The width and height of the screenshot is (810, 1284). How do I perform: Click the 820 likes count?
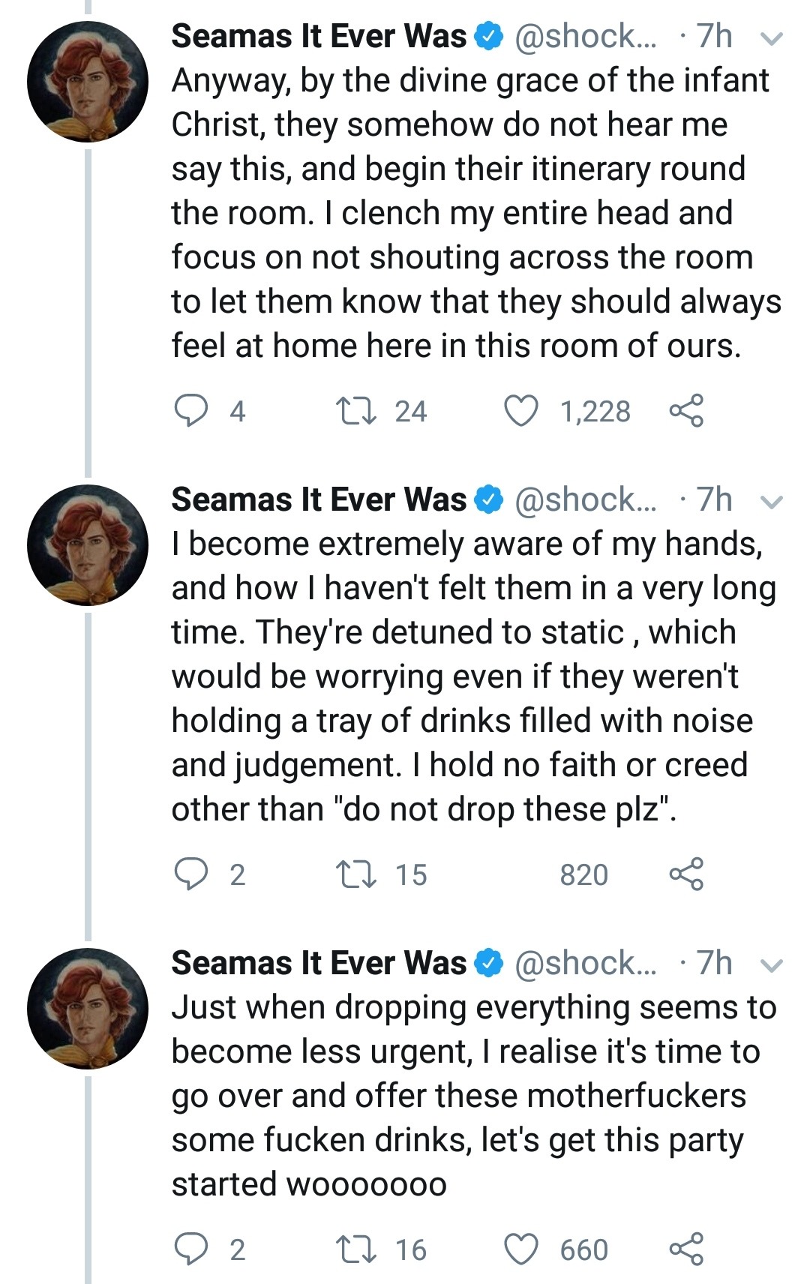pos(583,874)
